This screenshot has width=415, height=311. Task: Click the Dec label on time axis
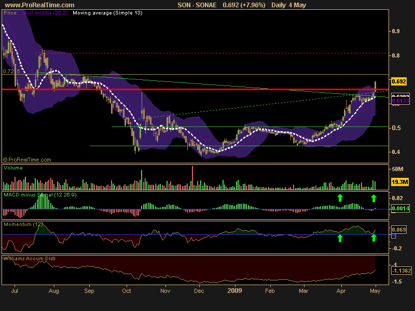[199, 291]
